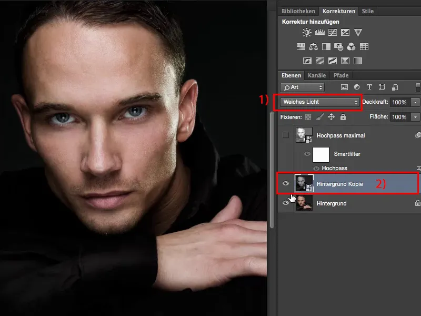Viewport: 421px width, 316px height.
Task: Show the Hochpass maximal layer
Action: pos(286,135)
